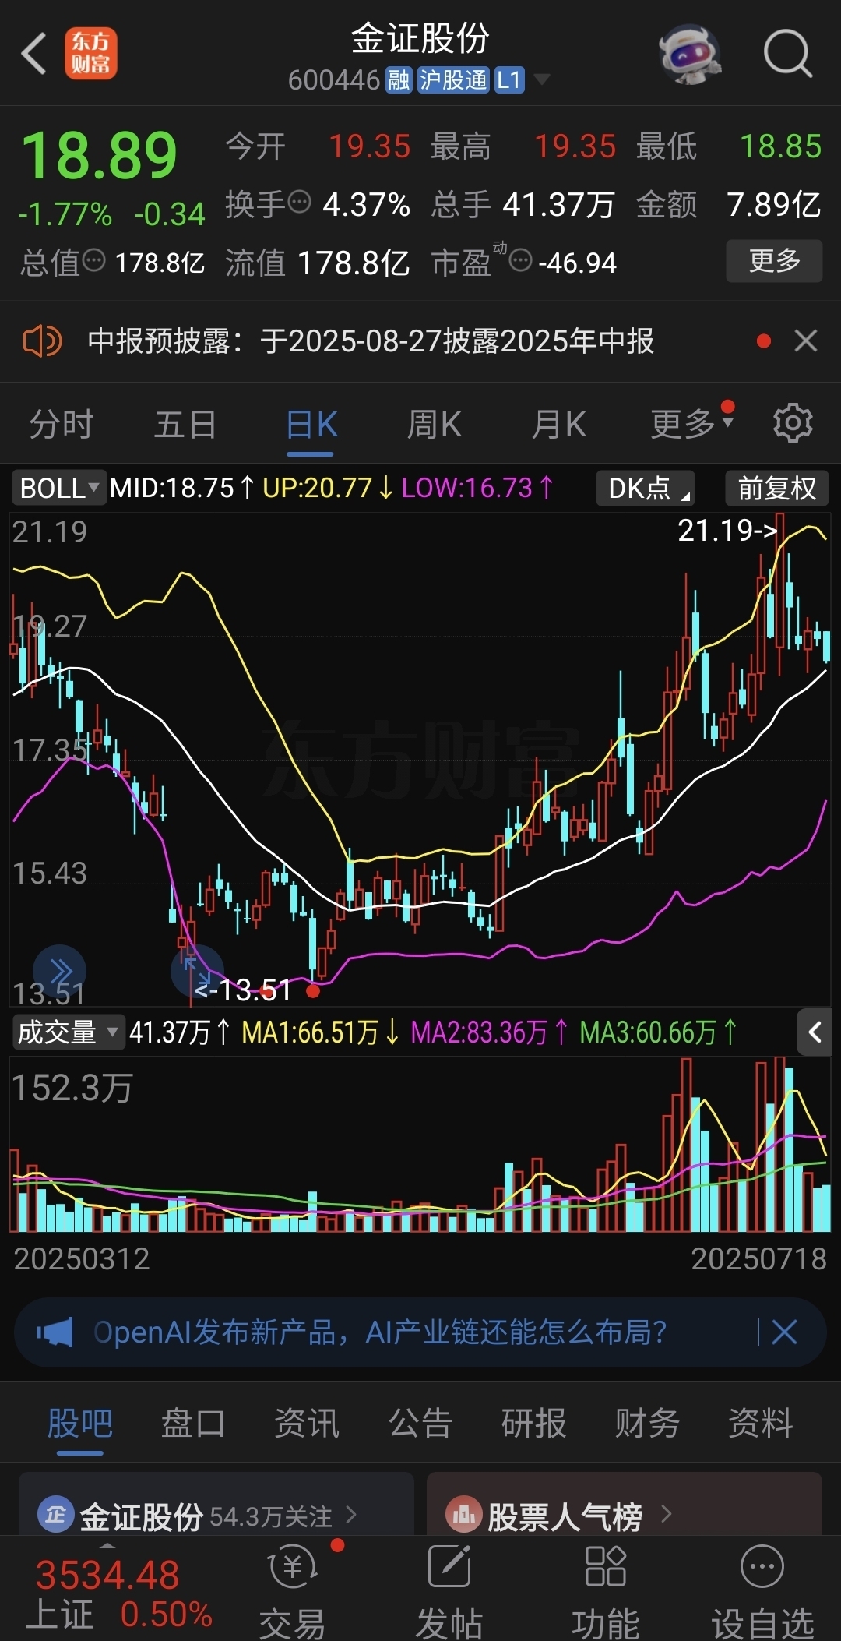Tap the megaphone icon in banner
This screenshot has height=1641, width=841.
[55, 1332]
